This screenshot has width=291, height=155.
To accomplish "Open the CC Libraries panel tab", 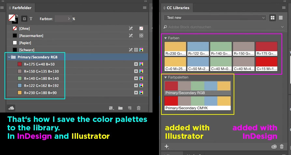I will [x=176, y=8].
